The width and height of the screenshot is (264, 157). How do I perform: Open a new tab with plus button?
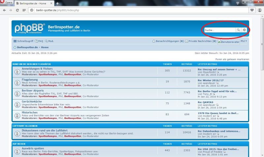[x=57, y=3]
